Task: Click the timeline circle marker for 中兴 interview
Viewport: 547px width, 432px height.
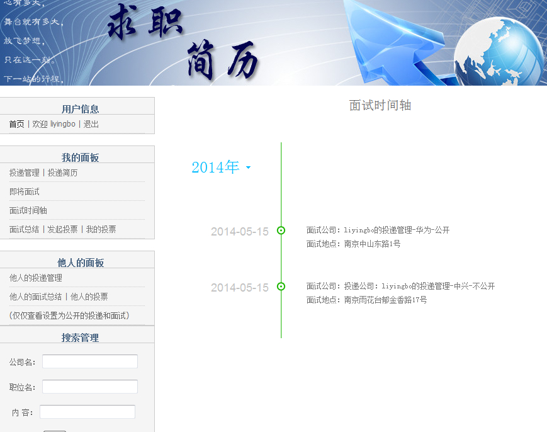Action: pos(281,287)
